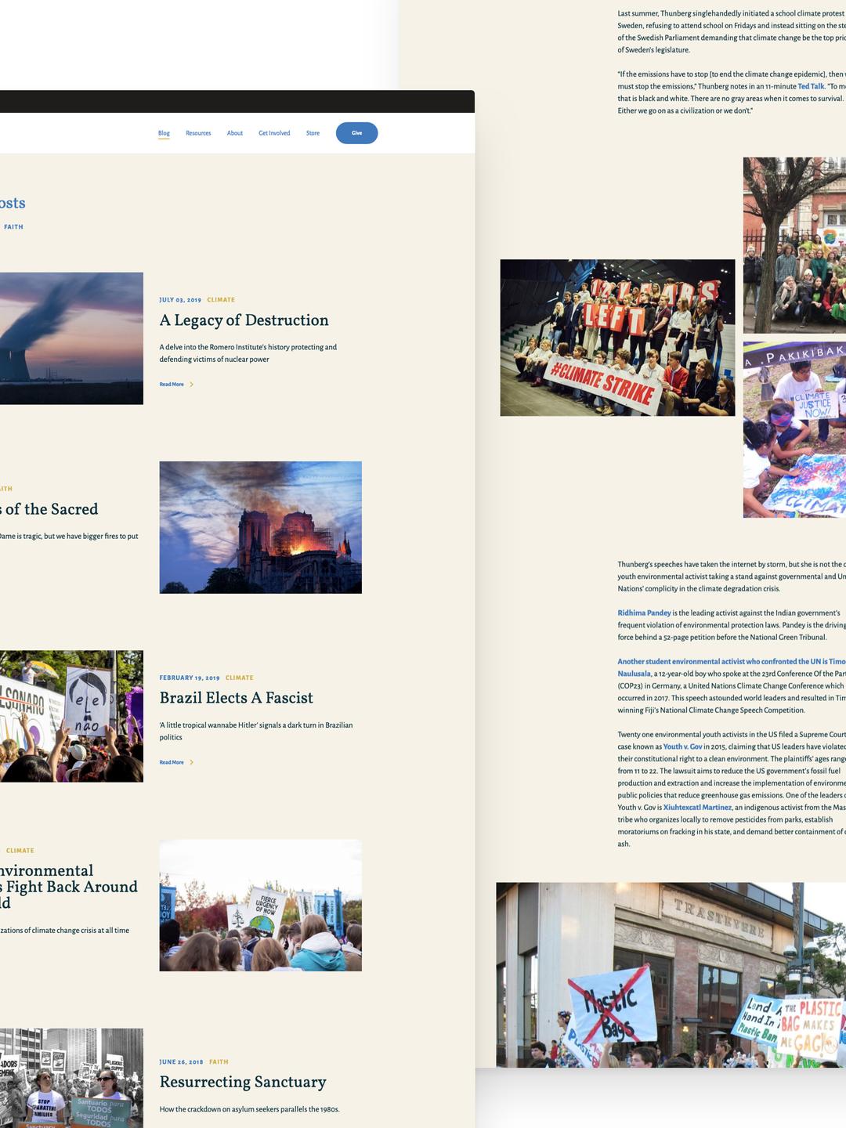Open the 'of the Sacred' post title
Image resolution: width=846 pixels, height=1128 pixels.
pos(49,509)
